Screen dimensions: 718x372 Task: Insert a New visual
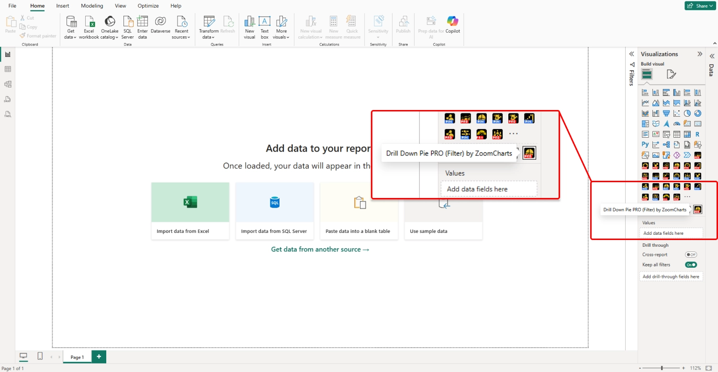pos(249,27)
